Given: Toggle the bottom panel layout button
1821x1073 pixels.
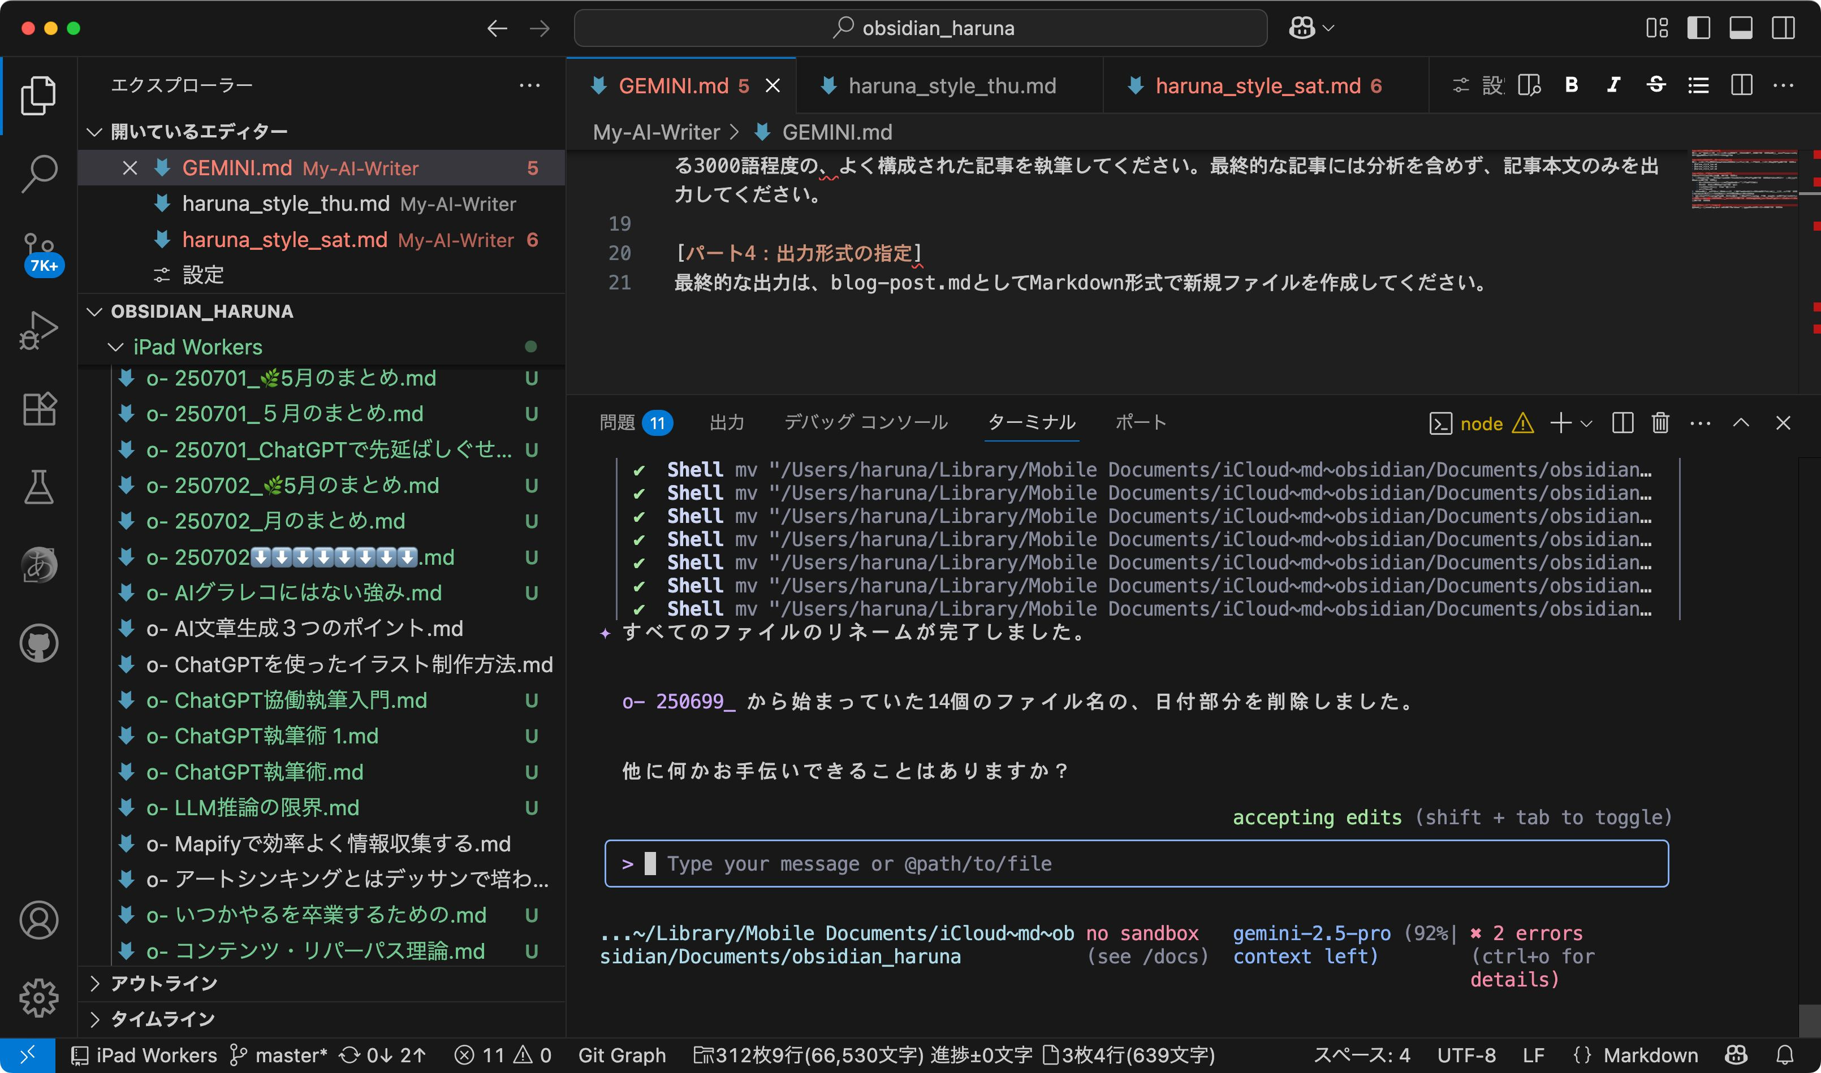Looking at the screenshot, I should (1740, 28).
